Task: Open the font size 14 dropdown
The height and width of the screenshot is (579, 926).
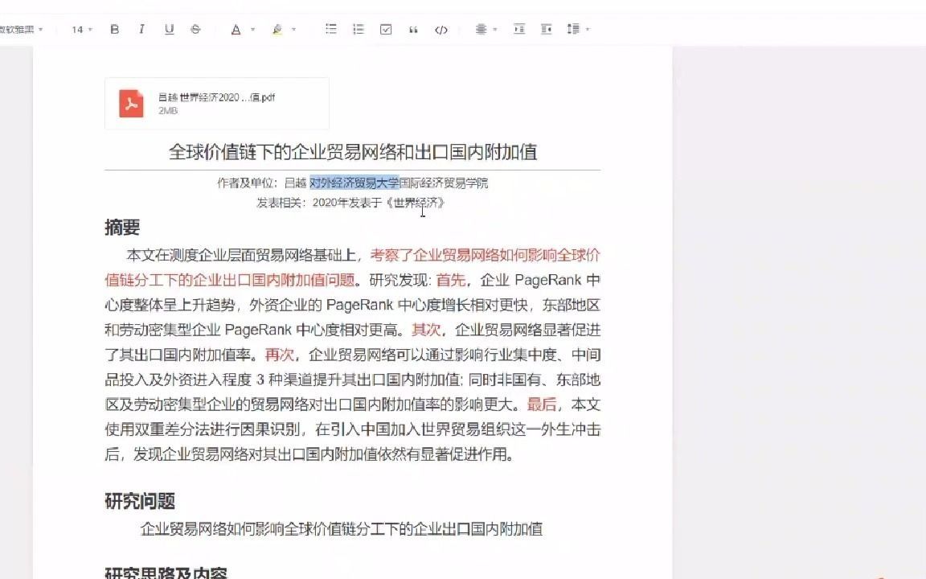Action: (81, 29)
